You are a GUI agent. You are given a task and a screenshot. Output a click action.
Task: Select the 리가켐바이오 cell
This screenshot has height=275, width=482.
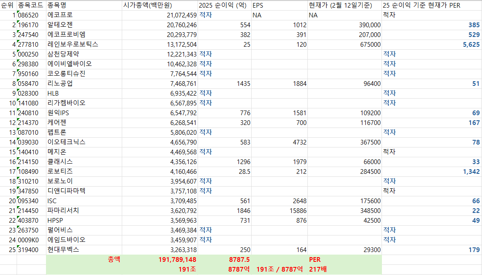[84, 103]
